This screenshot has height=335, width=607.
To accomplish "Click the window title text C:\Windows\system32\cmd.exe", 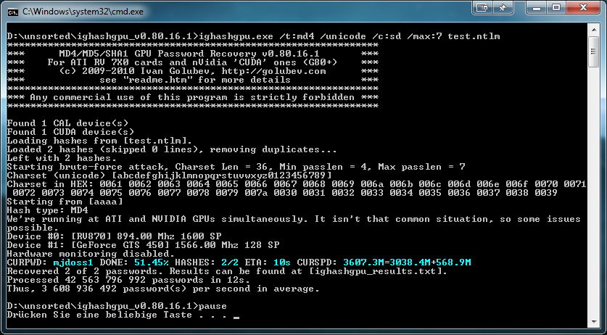I will tap(83, 12).
